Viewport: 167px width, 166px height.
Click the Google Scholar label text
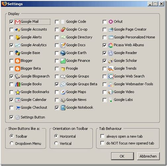[x=125, y=61]
